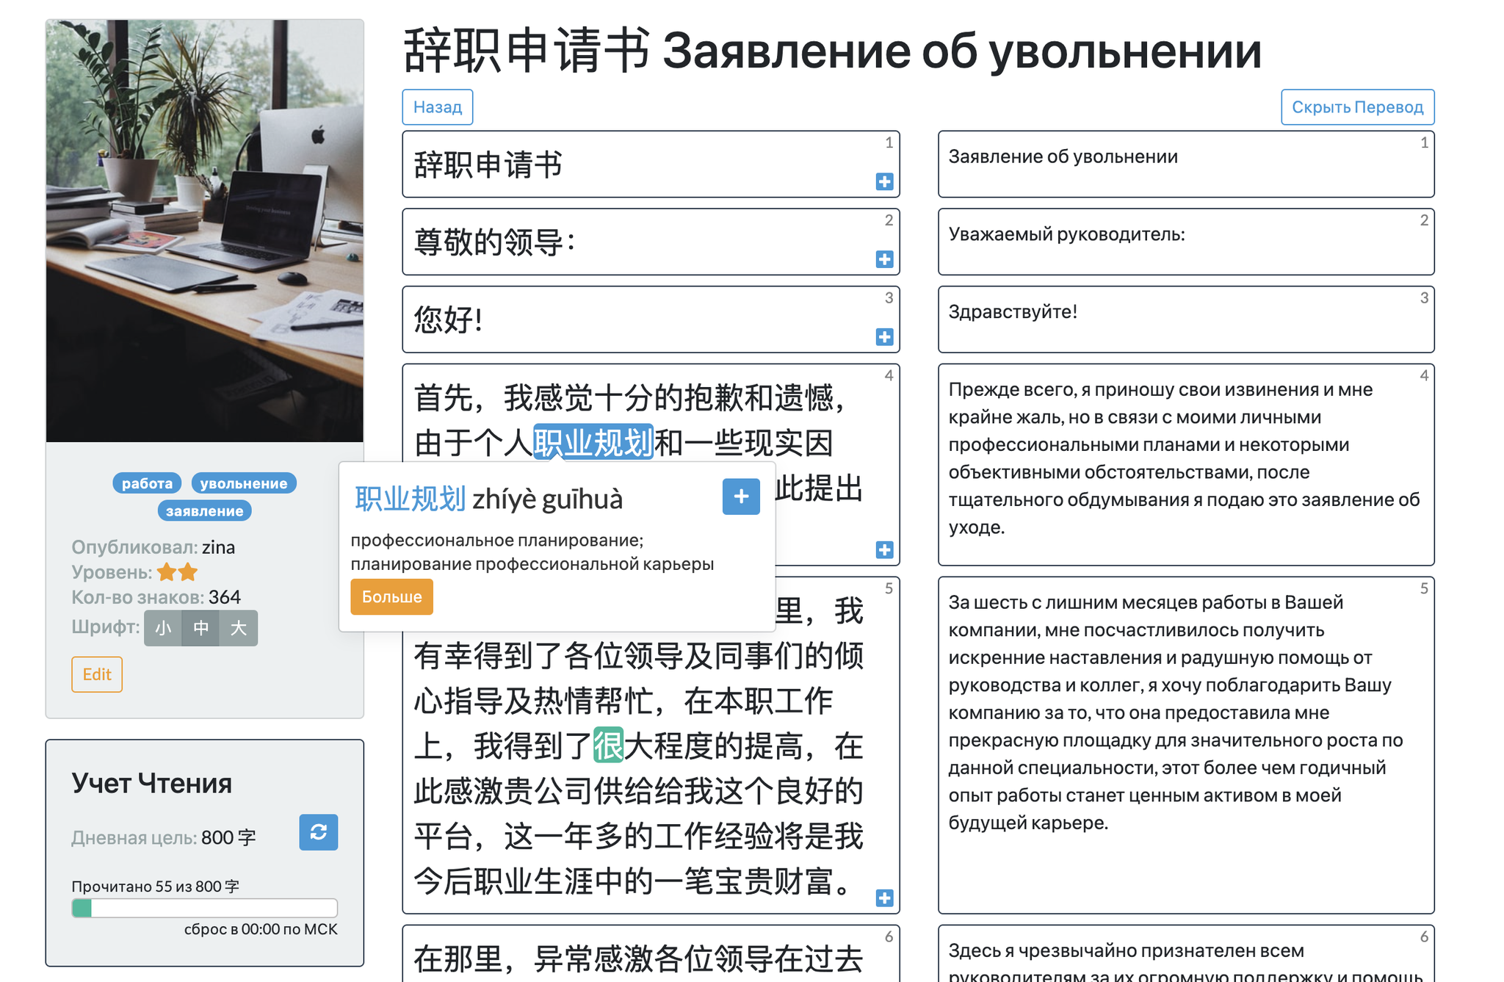Viewport: 1504px width, 982px height.
Task: Click the 职业规划 link in the popup
Action: (x=410, y=499)
